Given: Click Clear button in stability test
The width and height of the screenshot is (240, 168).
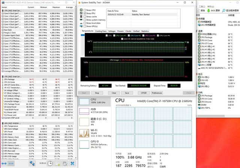Looking at the screenshot, I should click(114, 93).
